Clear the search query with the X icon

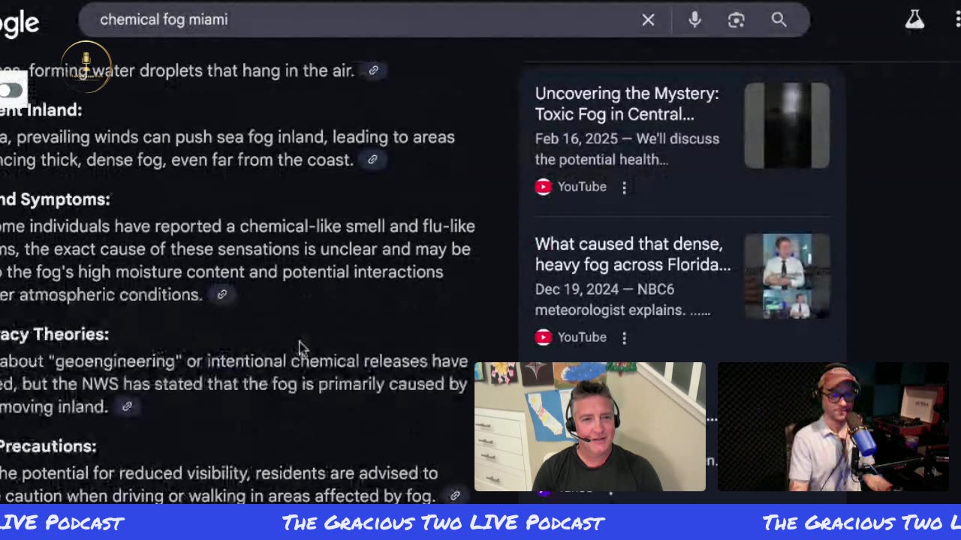(x=648, y=20)
